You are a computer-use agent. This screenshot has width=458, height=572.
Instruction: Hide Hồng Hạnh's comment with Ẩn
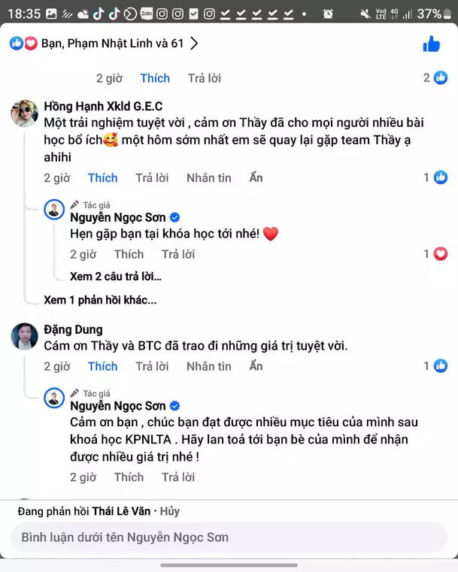tap(256, 177)
